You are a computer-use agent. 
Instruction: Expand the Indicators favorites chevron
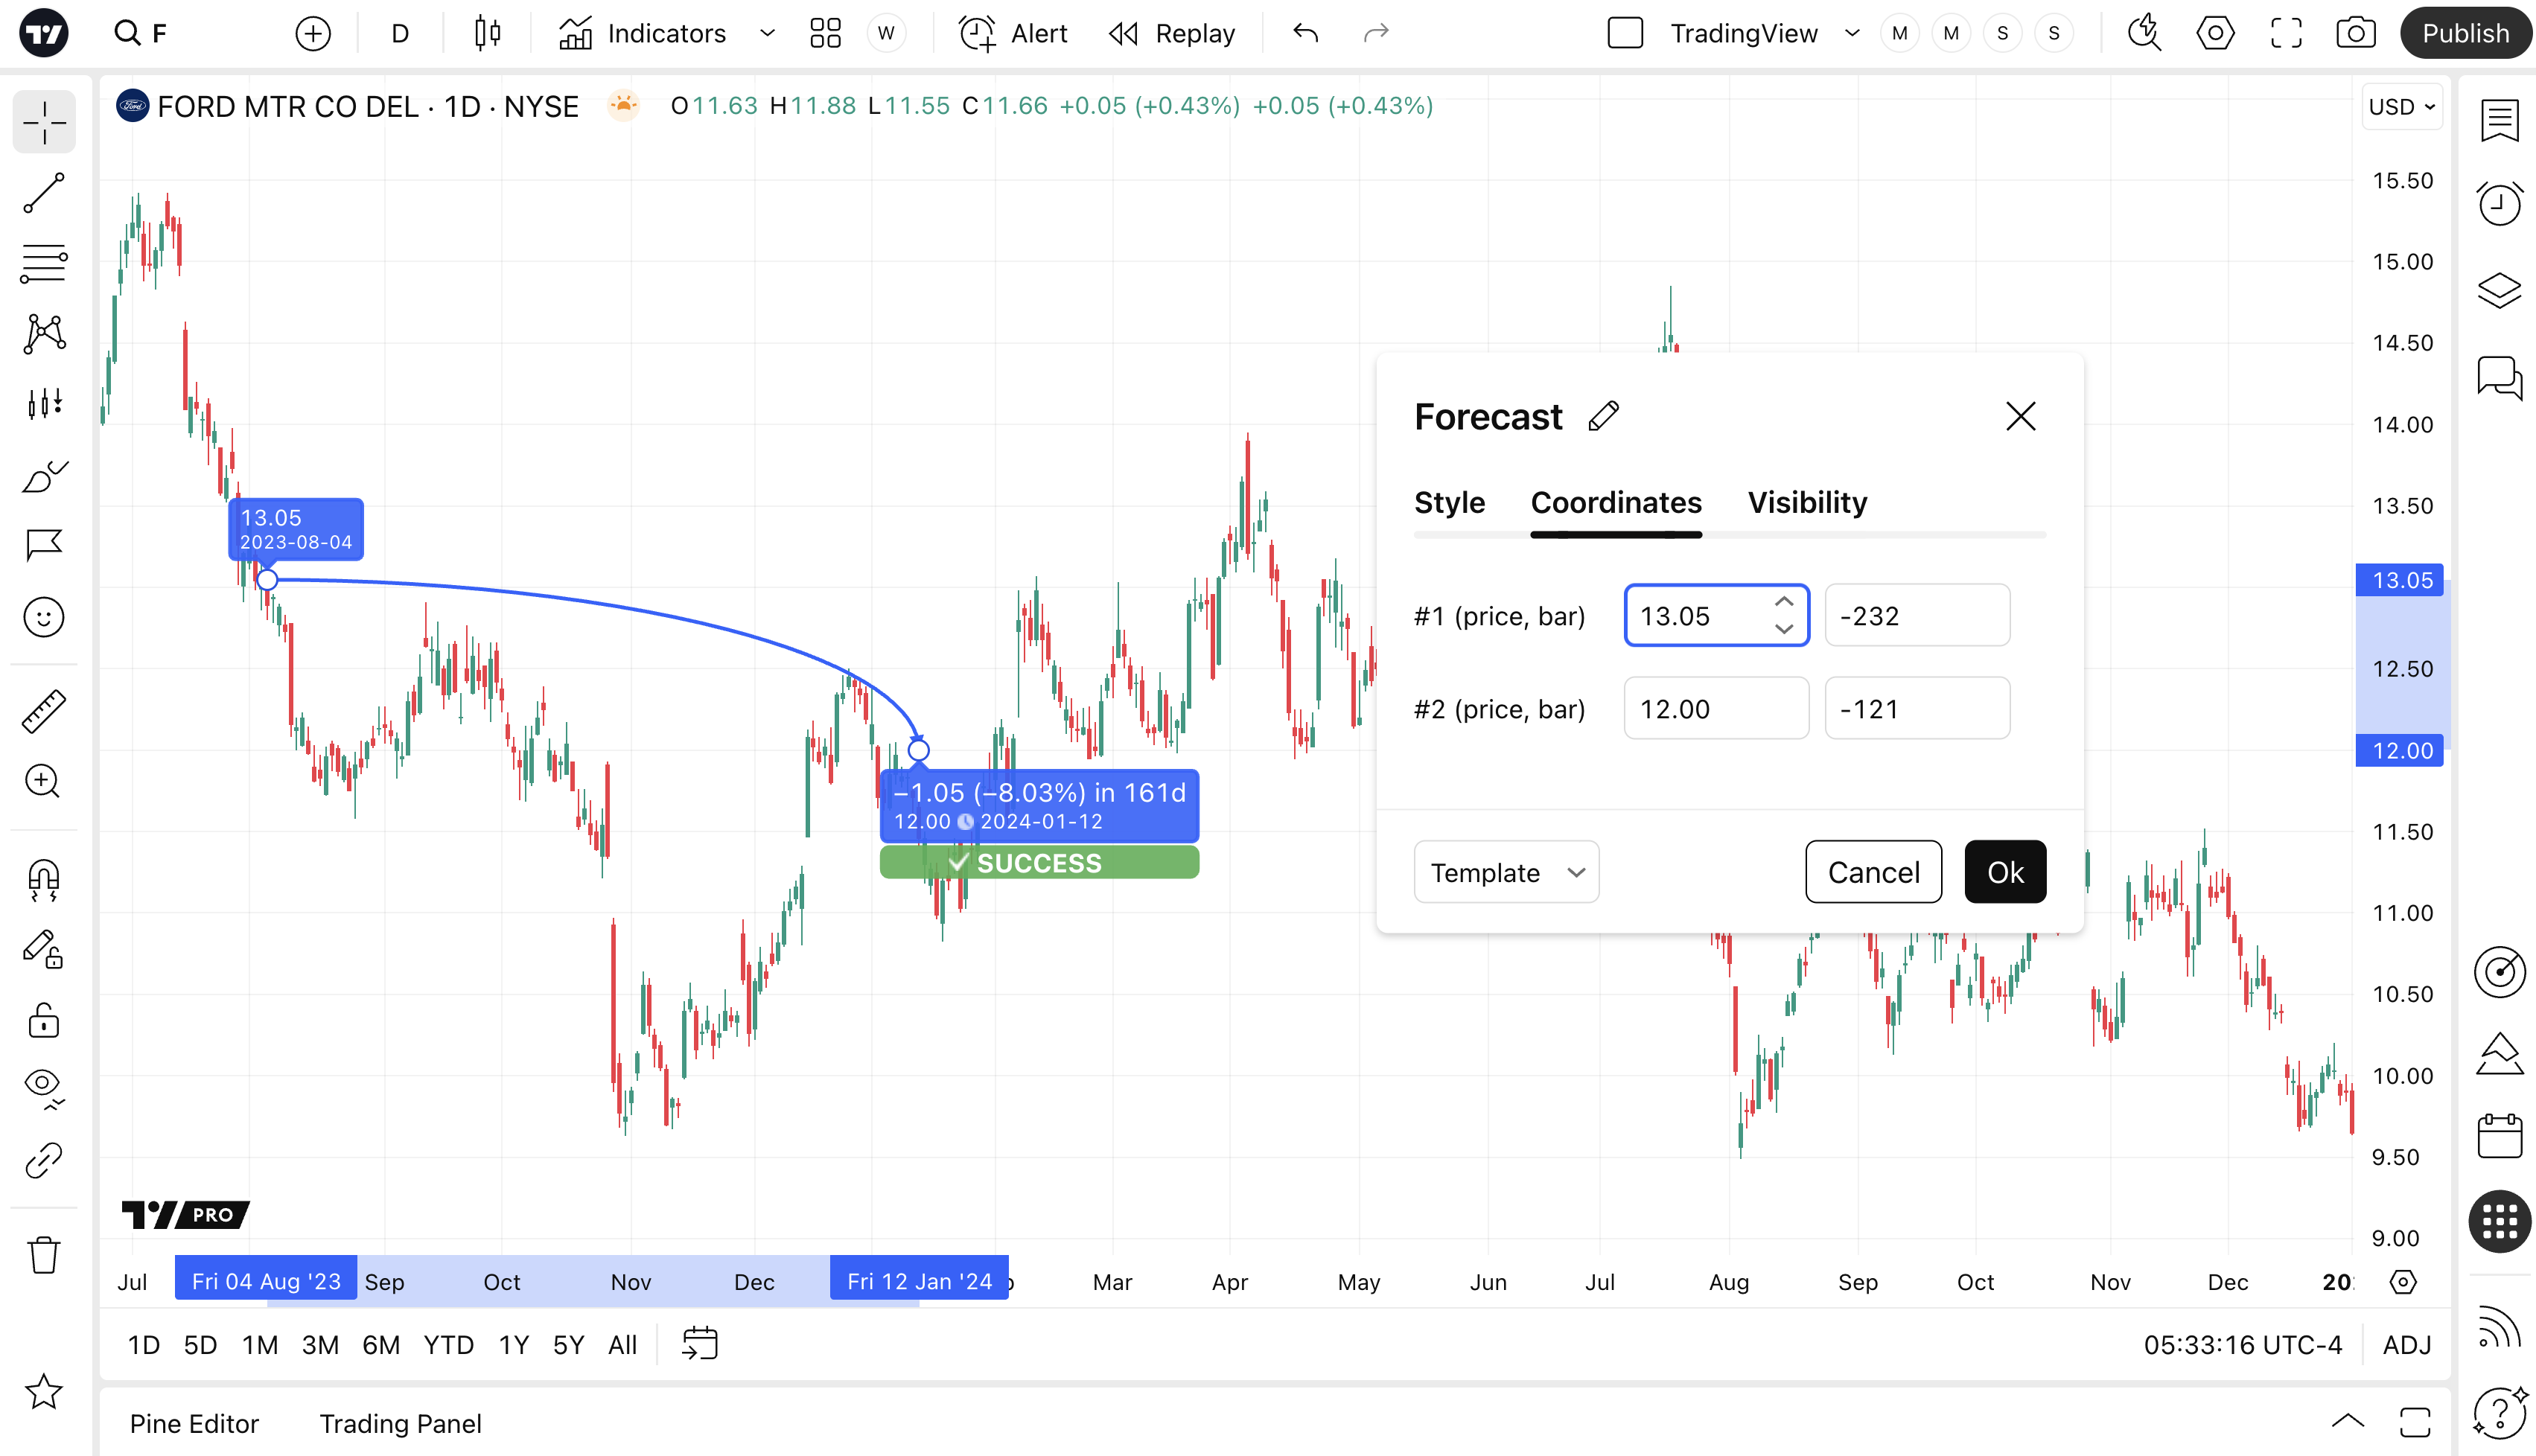pyautogui.click(x=767, y=33)
